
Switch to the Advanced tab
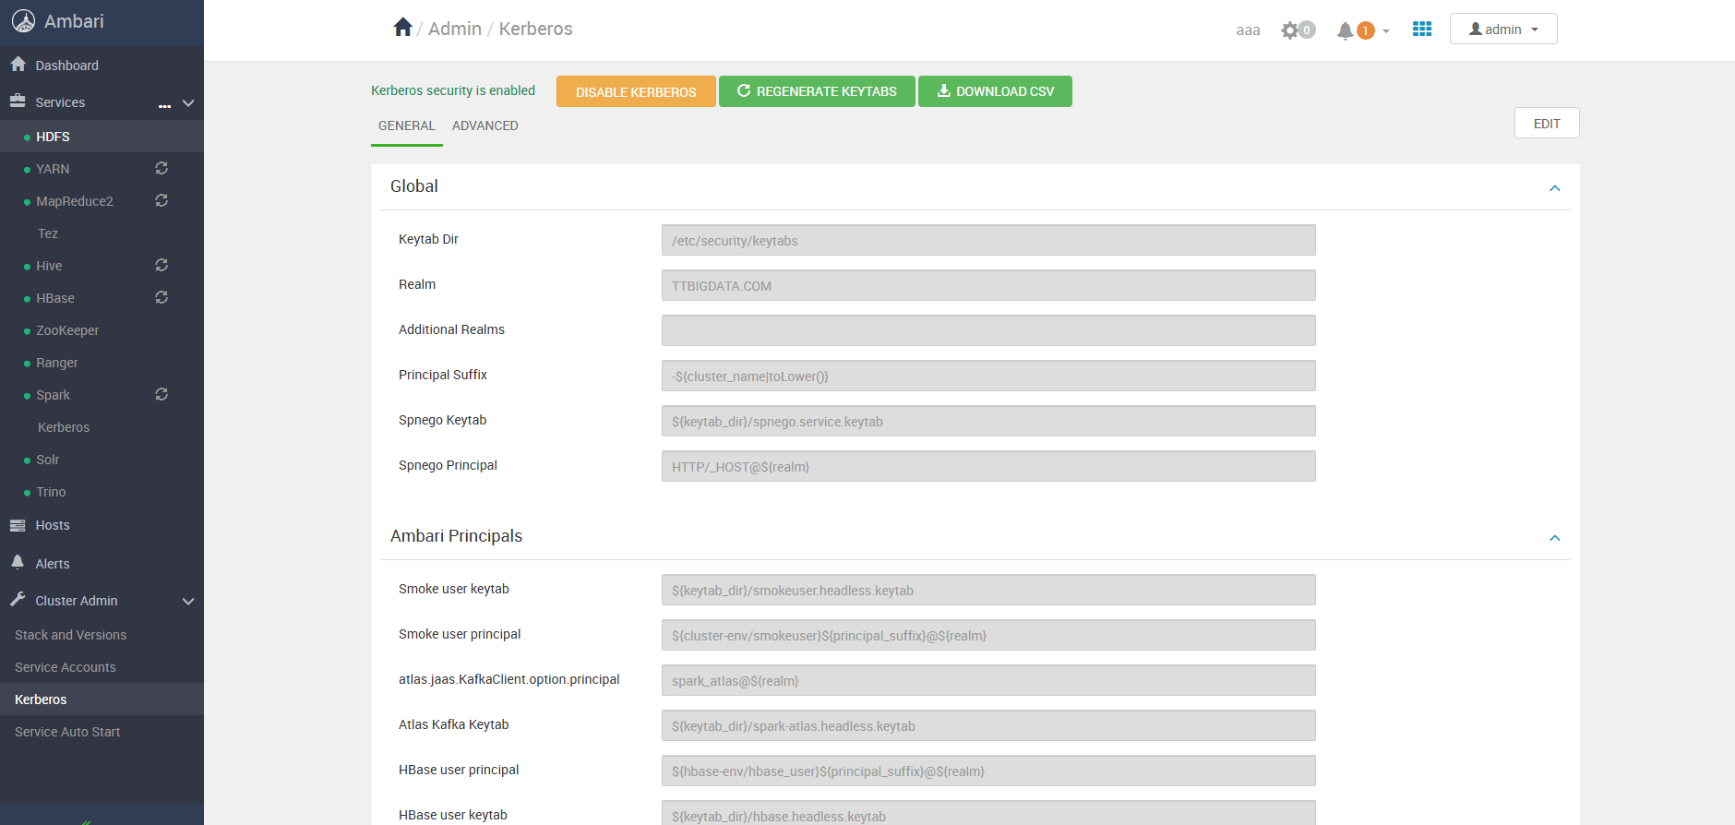(x=485, y=126)
